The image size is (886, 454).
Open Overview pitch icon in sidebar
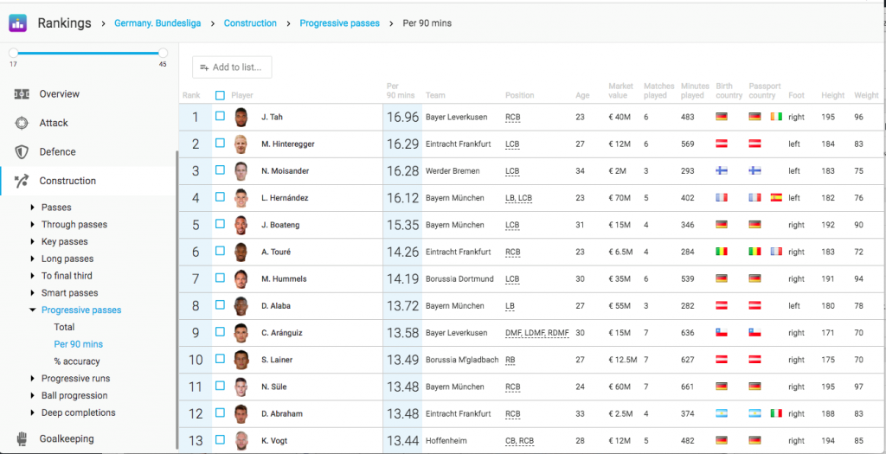(x=22, y=94)
